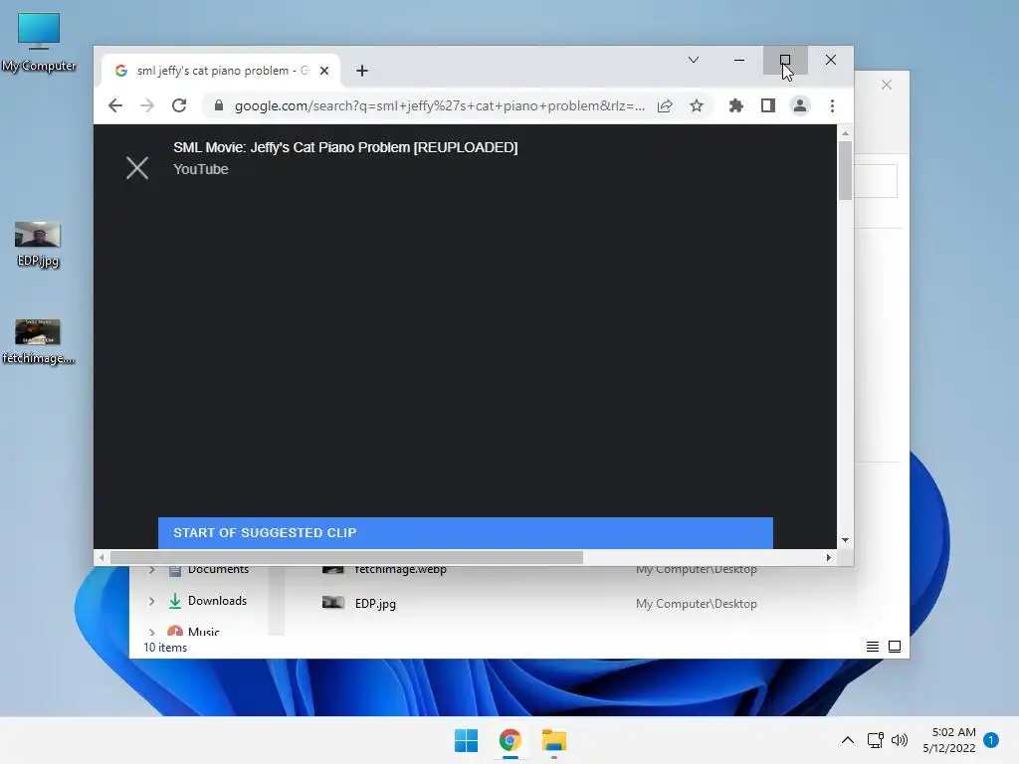Close the File Explorer window behind Chrome
This screenshot has height=764, width=1019.
(887, 86)
